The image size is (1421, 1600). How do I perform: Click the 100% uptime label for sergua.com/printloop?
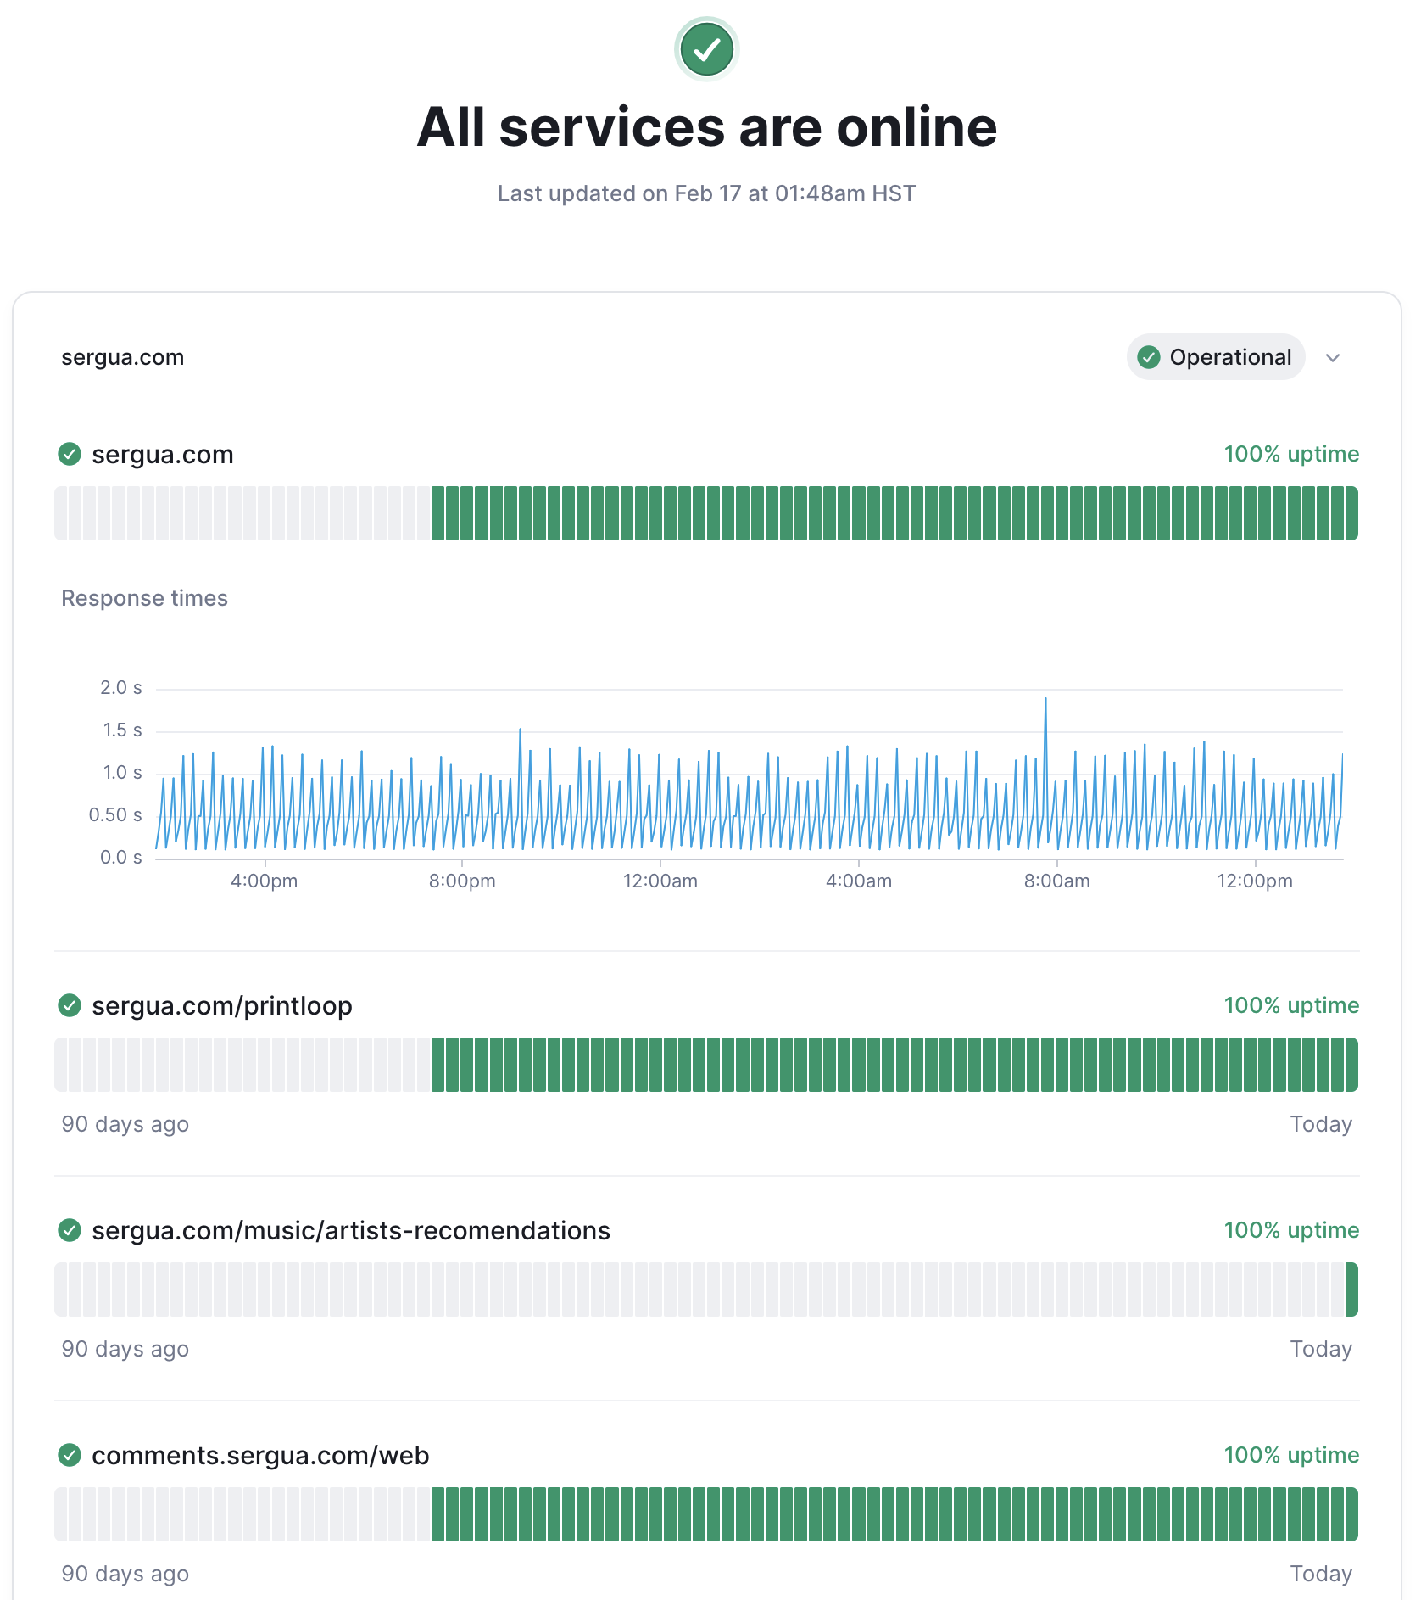(x=1291, y=1006)
